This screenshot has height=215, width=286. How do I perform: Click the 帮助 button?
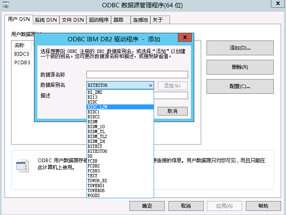click(x=263, y=206)
